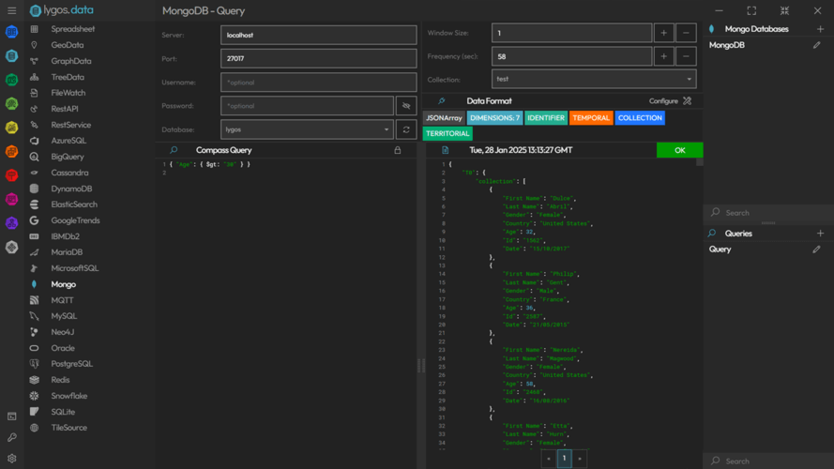834x469 pixels.
Task: Click the RestService icon
Action: (34, 125)
